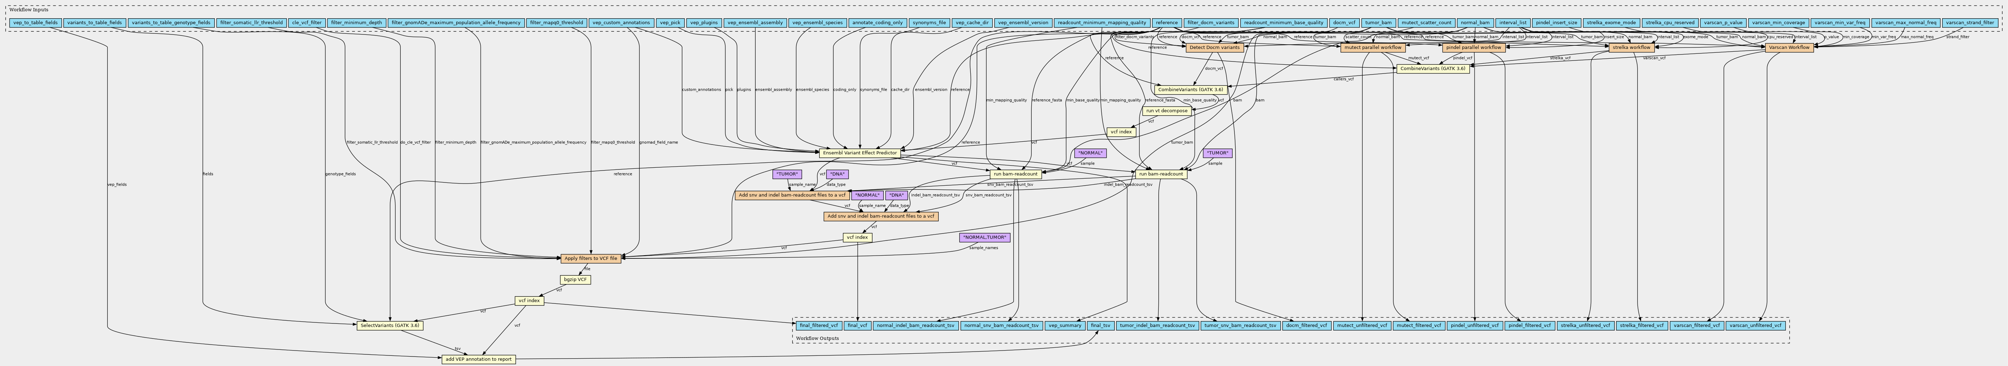Select filter_gnomADe_maximum_population_allele_frequency input

click(456, 23)
